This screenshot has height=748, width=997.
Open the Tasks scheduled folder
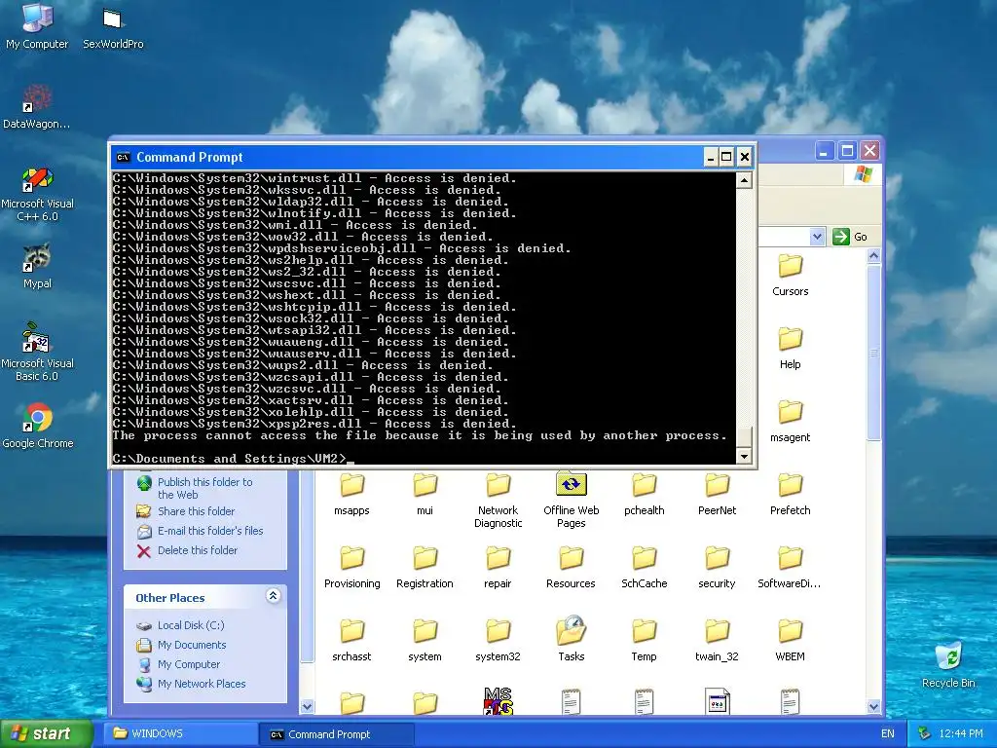click(x=571, y=639)
